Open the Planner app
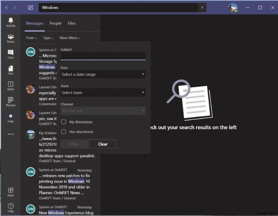This screenshot has width=278, height=216. 10,102
